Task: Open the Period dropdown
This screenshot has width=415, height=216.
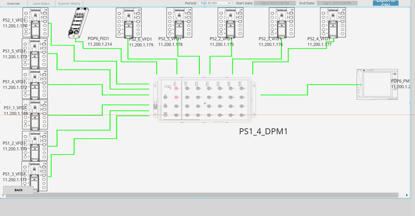Action: tap(215, 3)
